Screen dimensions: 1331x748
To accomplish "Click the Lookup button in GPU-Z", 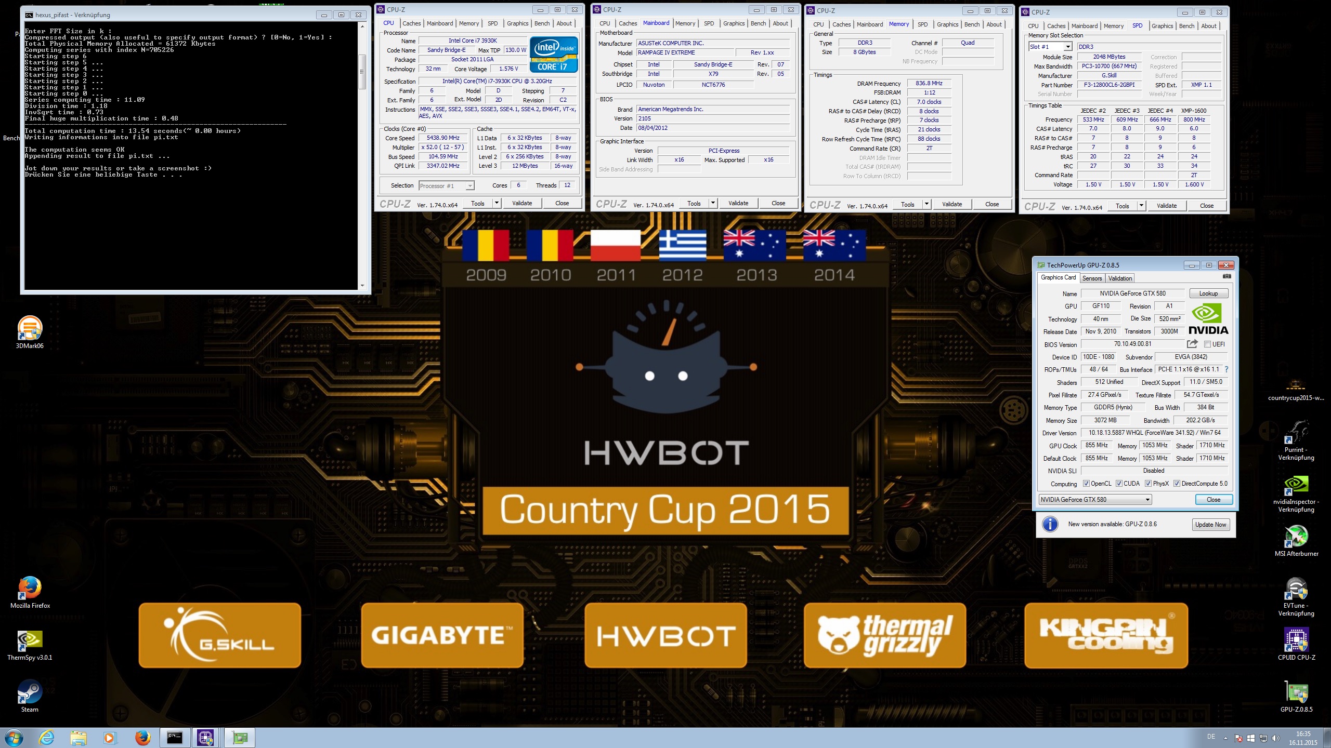I will point(1208,293).
